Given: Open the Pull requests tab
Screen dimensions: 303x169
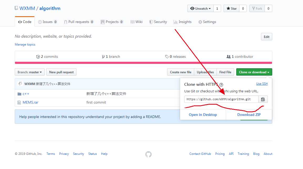Looking at the screenshot, I should (x=79, y=22).
